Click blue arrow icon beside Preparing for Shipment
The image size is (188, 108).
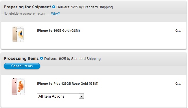point(54,7)
